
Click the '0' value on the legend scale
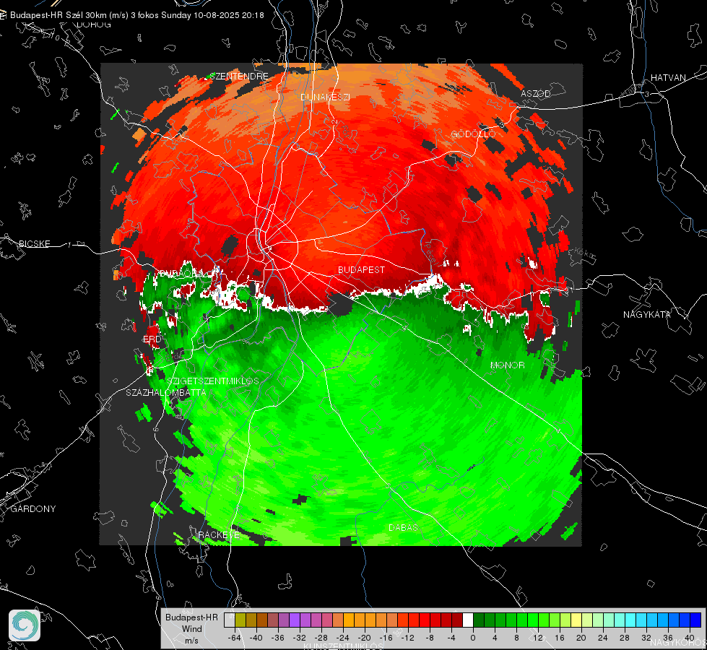tap(473, 638)
